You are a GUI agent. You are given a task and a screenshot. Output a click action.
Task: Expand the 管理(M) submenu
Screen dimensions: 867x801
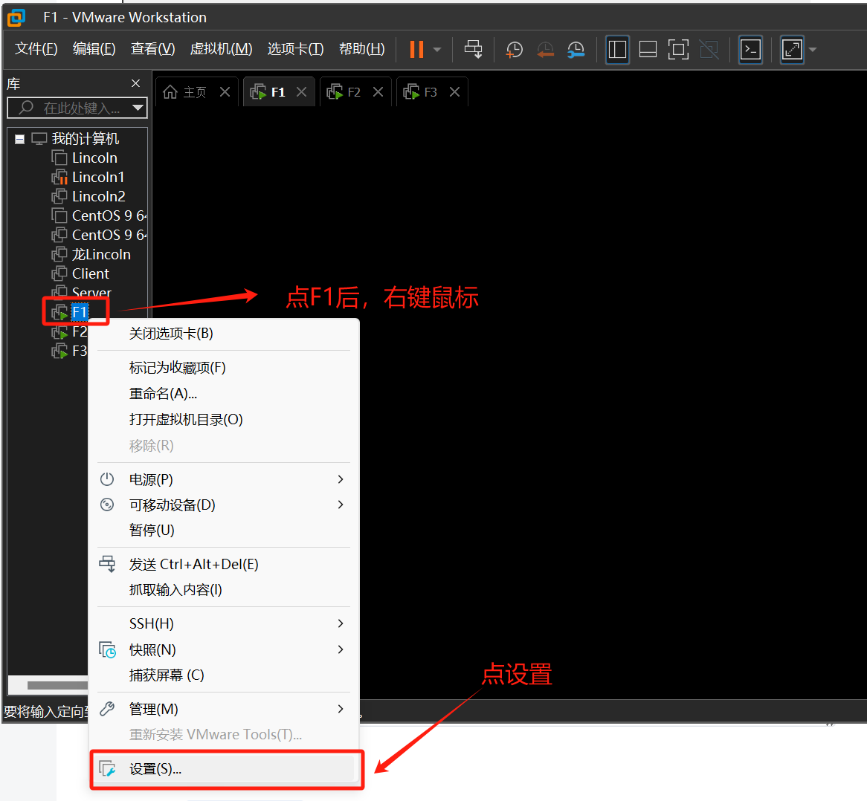point(224,710)
